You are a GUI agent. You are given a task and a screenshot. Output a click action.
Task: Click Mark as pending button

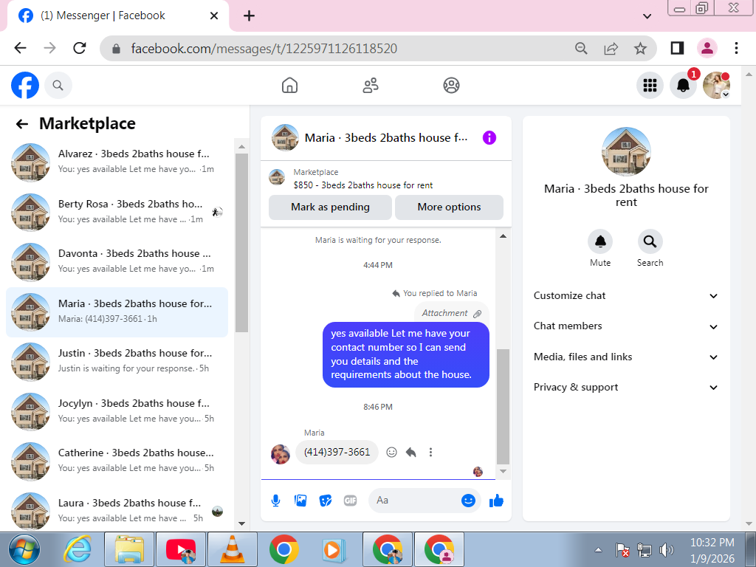tap(330, 207)
